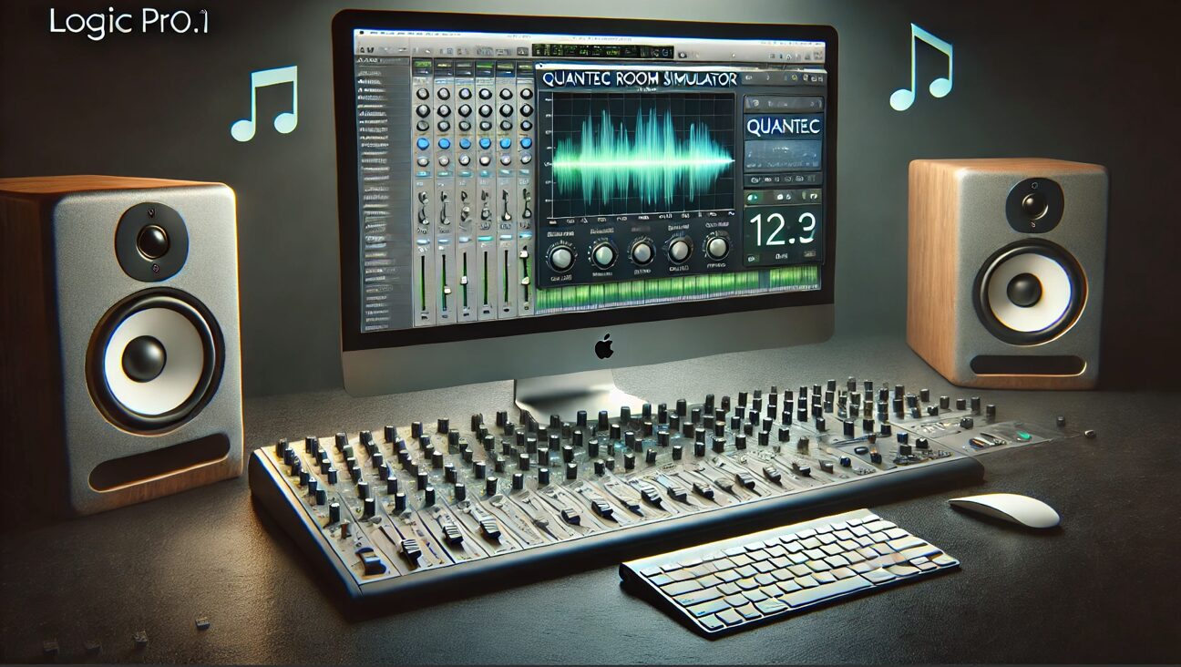Click the topmost knob on the first channel strip
Viewport: 1181px width, 667px height.
(x=422, y=94)
